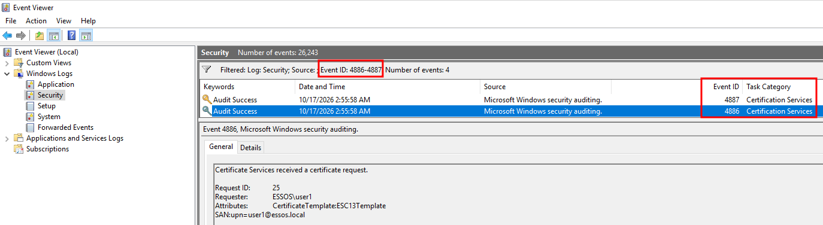The image size is (823, 225).
Task: Select the event row with ID 4886
Action: [511, 111]
